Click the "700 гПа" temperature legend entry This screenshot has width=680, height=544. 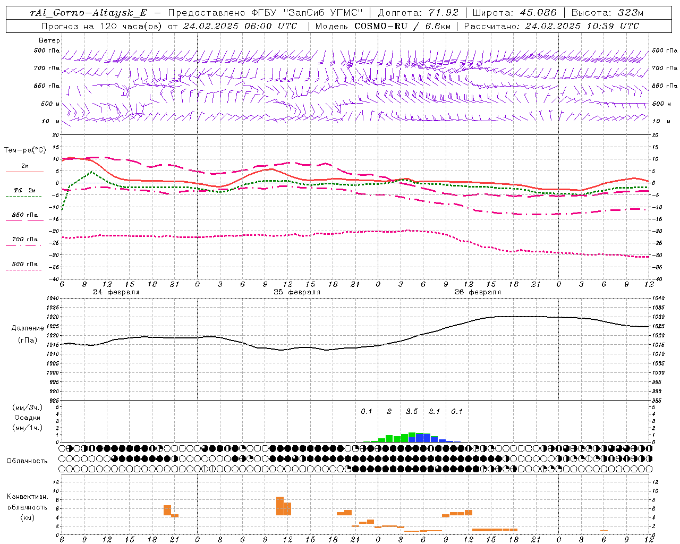coord(25,239)
